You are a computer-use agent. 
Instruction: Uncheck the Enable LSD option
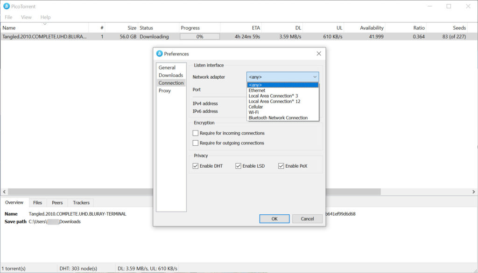[238, 166]
